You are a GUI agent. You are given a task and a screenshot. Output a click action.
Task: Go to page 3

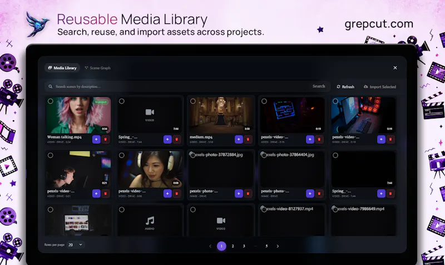pos(244,246)
